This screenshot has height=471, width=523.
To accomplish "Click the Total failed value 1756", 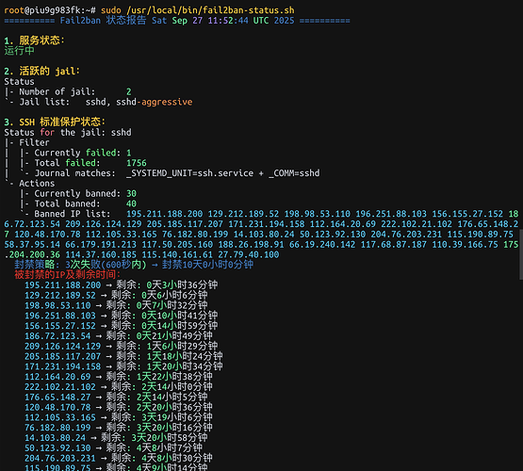I will point(137,163).
